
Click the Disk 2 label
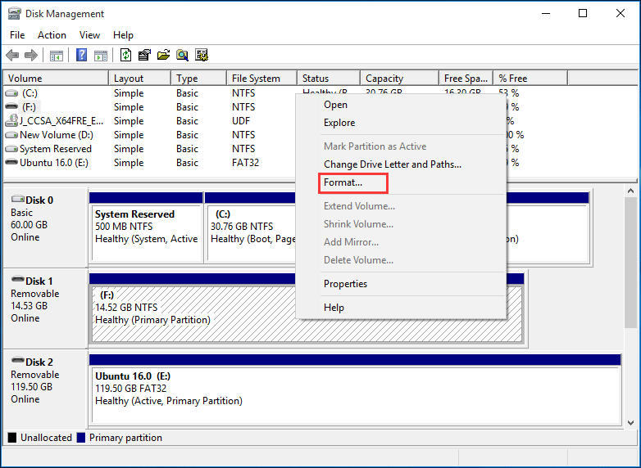[x=39, y=362]
